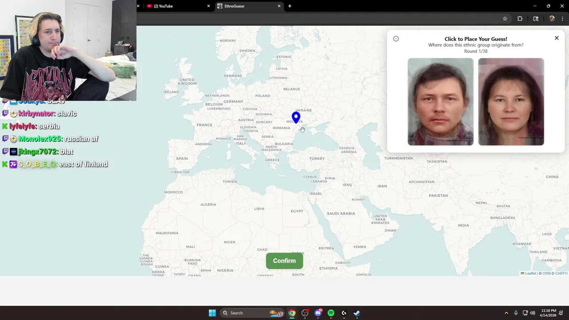Click Egypt on the map
569x320 pixels.
click(297, 211)
